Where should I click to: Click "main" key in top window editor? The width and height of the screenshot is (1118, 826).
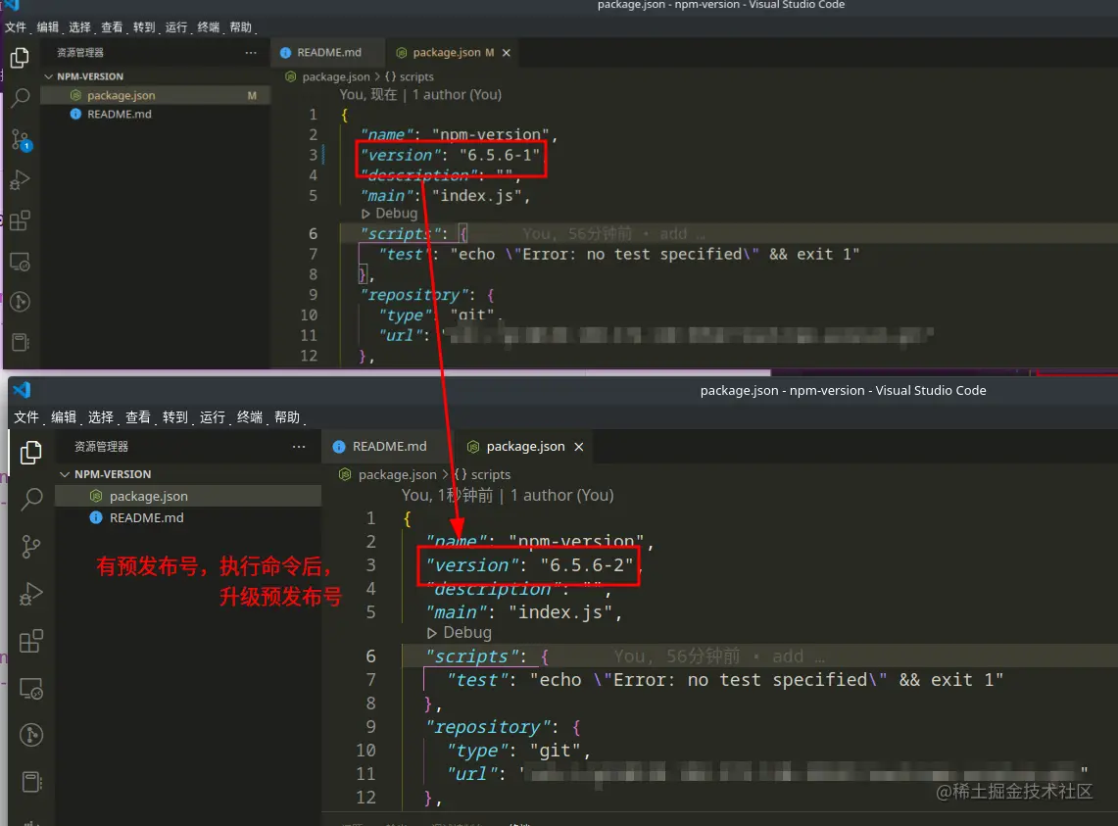(386, 195)
